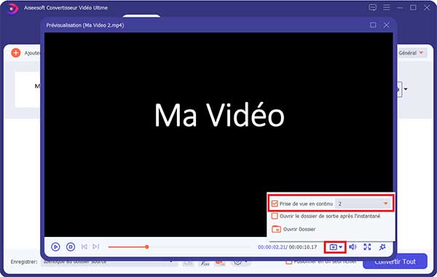Click the Convertir Tout button
The image size is (437, 277).
395,262
